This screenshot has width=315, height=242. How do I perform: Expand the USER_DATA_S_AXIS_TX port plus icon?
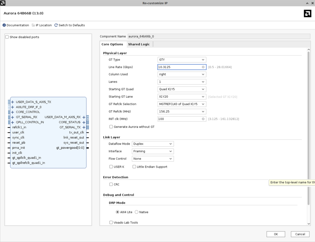click(x=13, y=102)
